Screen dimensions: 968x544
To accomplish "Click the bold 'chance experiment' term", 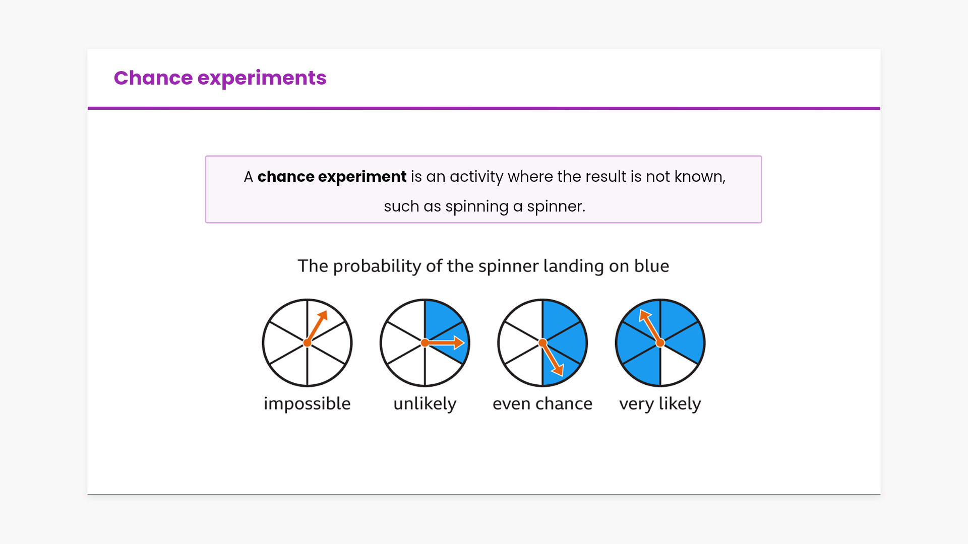I will click(x=332, y=177).
